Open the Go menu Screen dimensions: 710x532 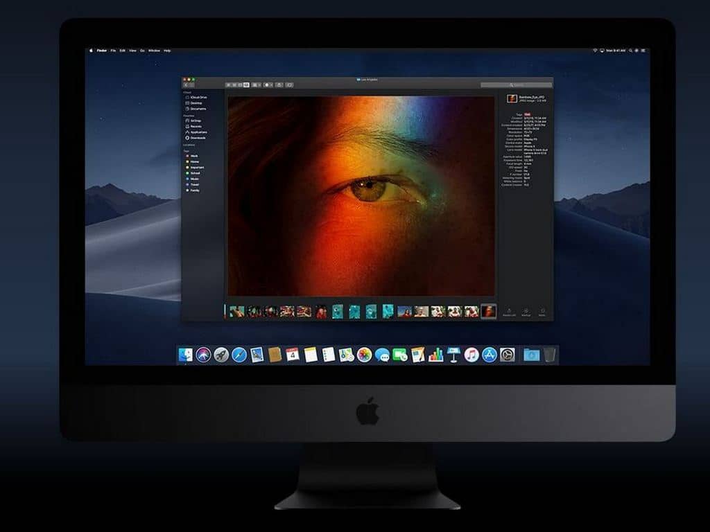tap(142, 51)
